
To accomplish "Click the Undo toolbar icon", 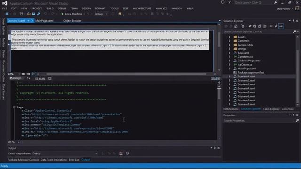I will (x=45, y=14).
